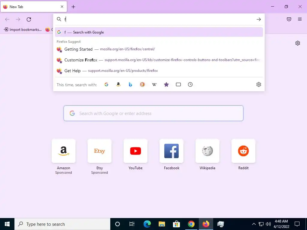The height and width of the screenshot is (230, 307).
Task: Click the Firefox Suggest heading text
Action: (x=69, y=42)
